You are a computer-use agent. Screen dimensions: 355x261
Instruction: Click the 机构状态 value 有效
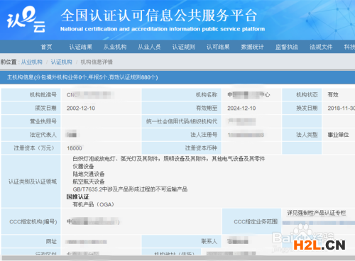point(333,95)
